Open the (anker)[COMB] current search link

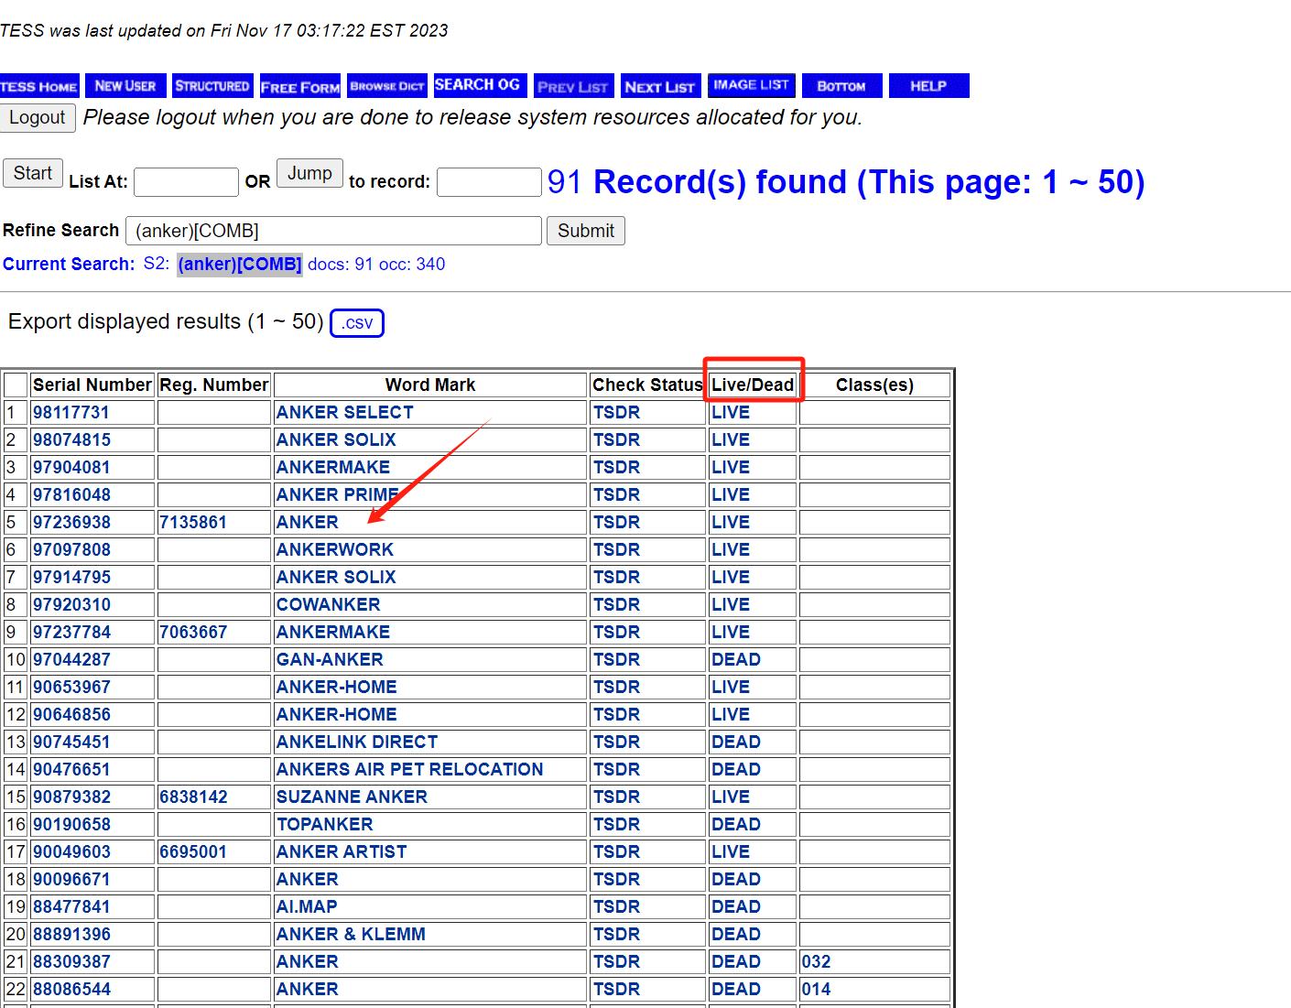coord(240,265)
